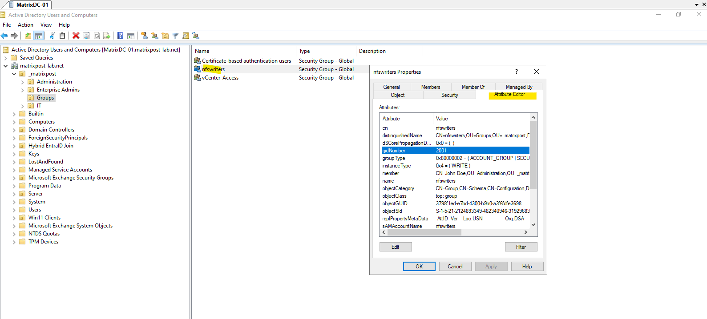This screenshot has width=707, height=319.
Task: Click the Find objects magnifier icon
Action: tap(186, 36)
